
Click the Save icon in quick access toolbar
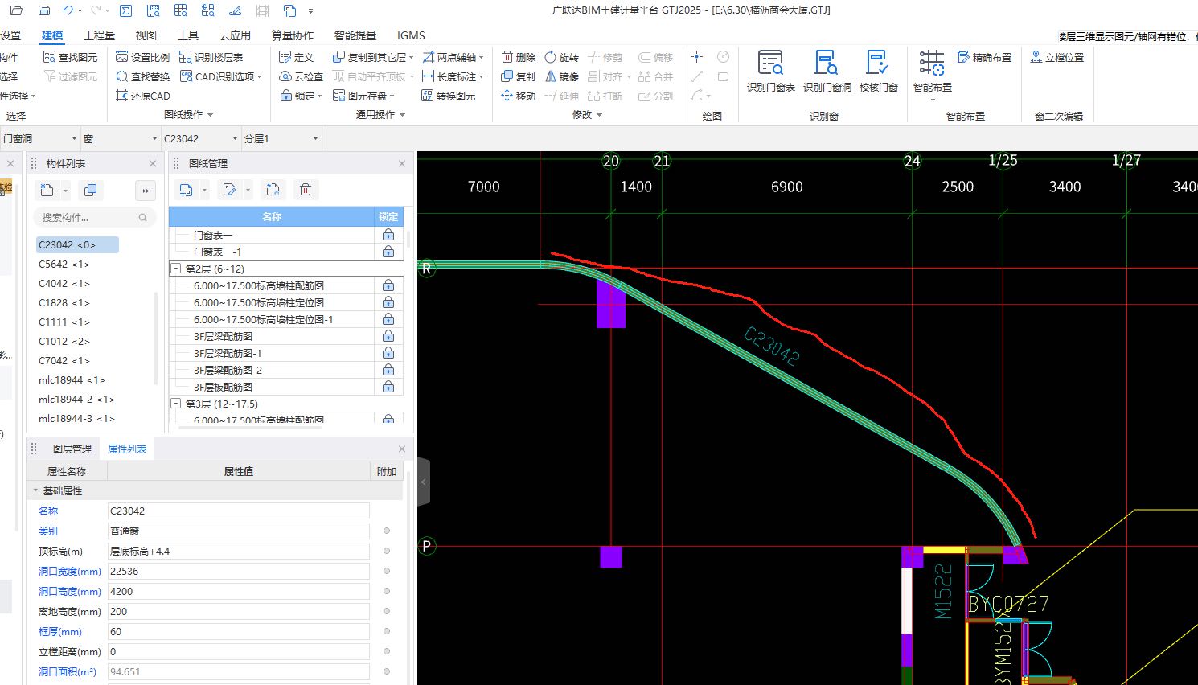pyautogui.click(x=44, y=10)
